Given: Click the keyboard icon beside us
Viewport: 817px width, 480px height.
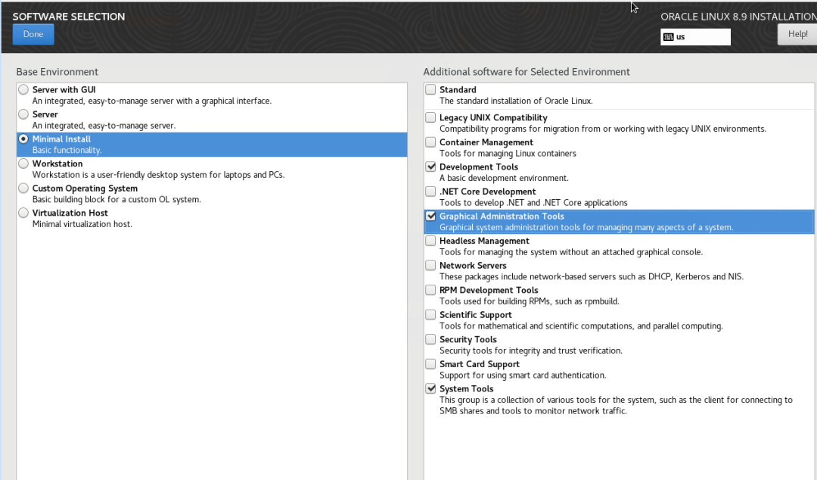Looking at the screenshot, I should 669,36.
